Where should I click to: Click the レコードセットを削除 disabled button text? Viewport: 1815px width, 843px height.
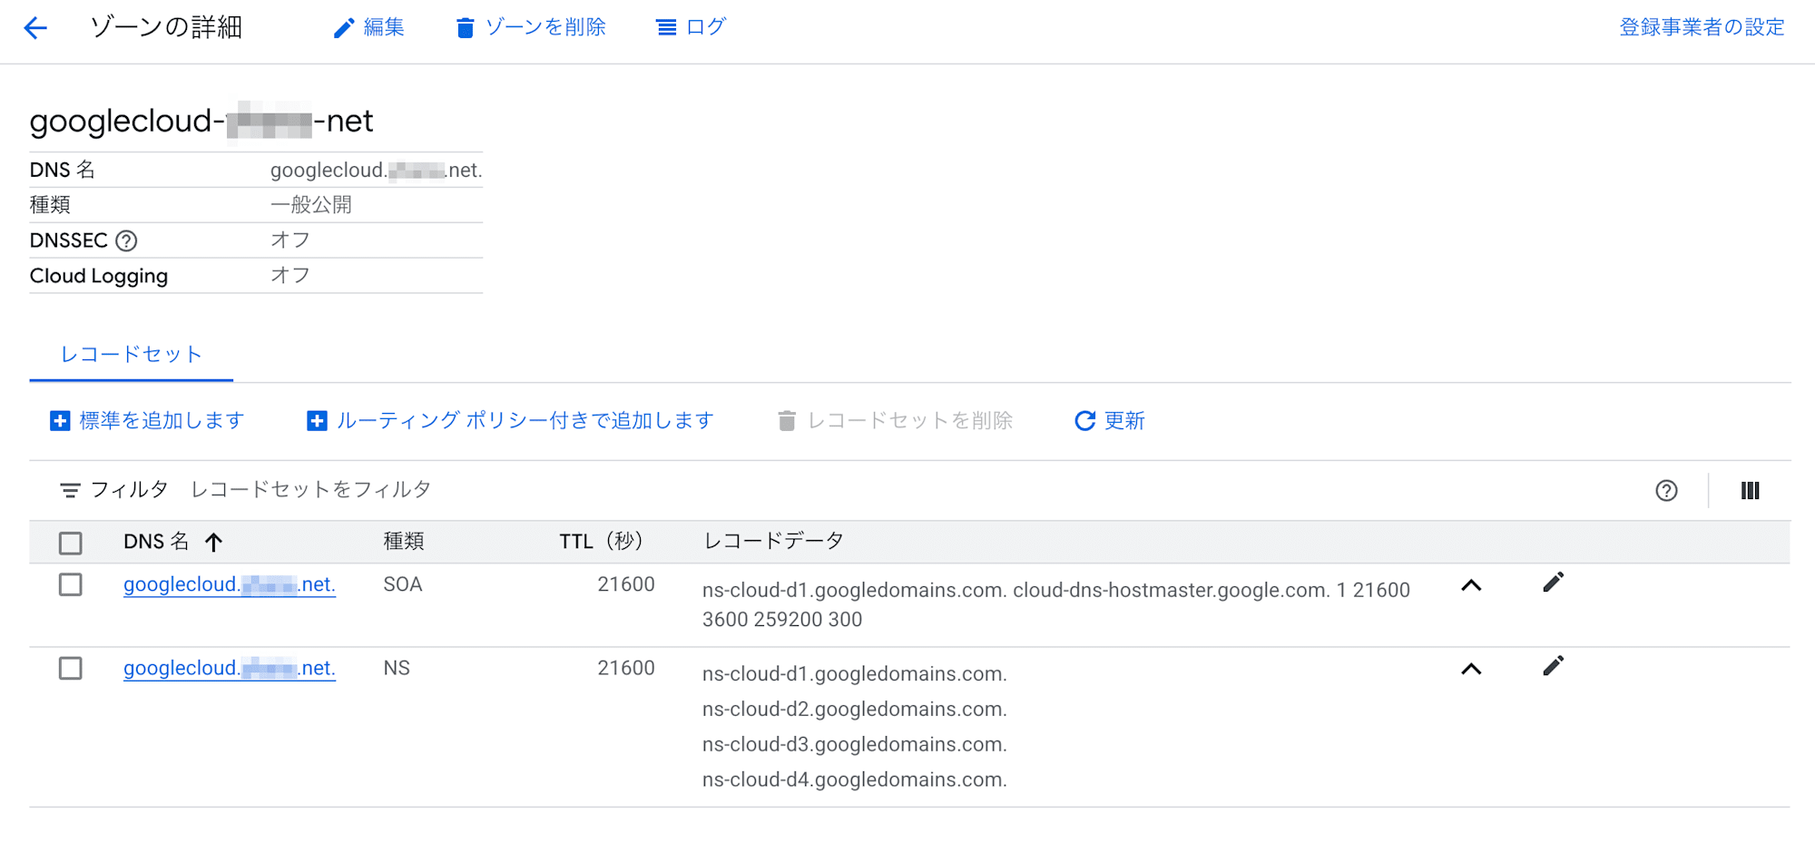pyautogui.click(x=910, y=421)
